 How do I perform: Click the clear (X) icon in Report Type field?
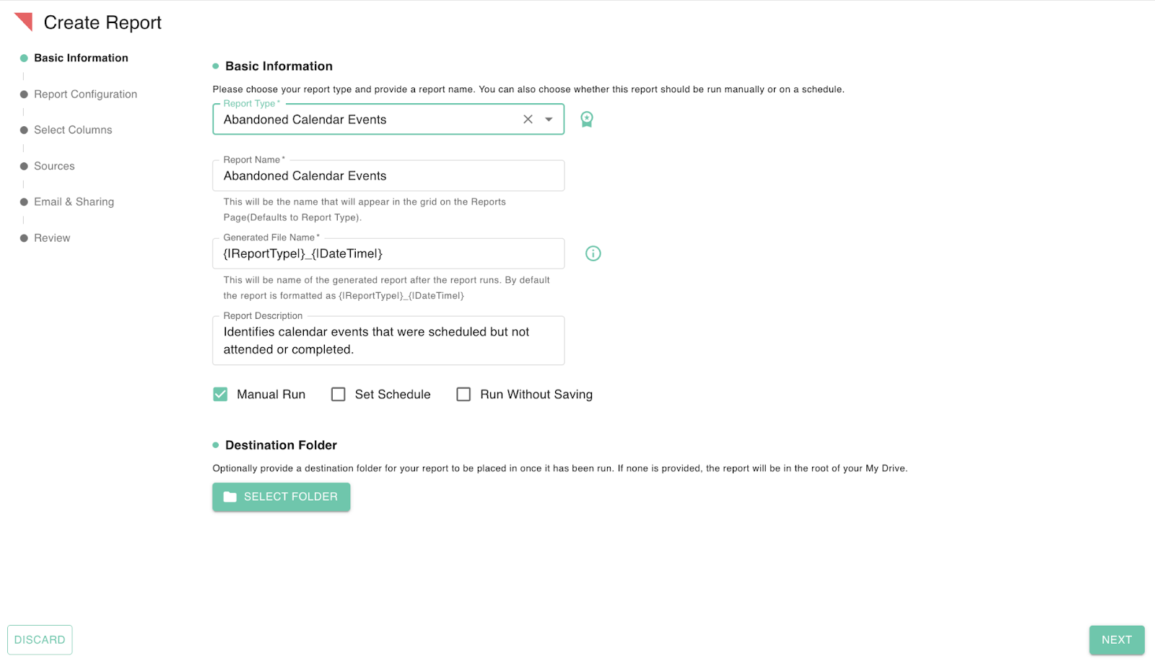pyautogui.click(x=528, y=119)
